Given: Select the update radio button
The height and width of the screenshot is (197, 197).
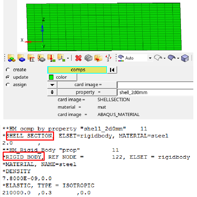Looking at the screenshot, I should click(8, 77).
